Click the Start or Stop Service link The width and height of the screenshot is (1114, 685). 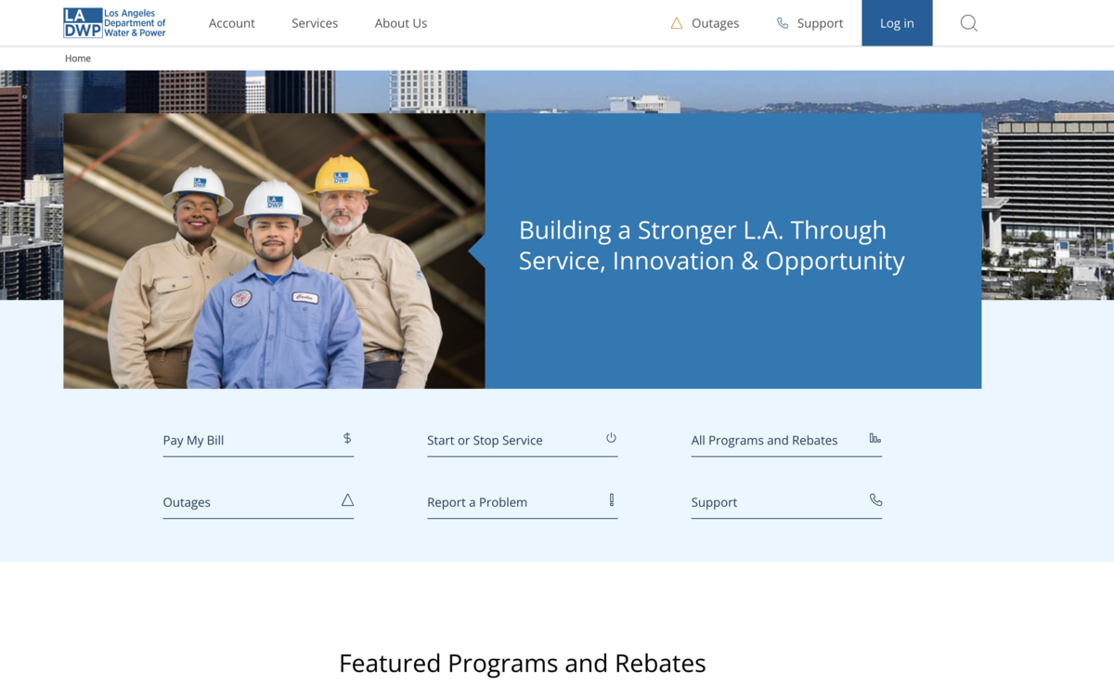point(485,439)
